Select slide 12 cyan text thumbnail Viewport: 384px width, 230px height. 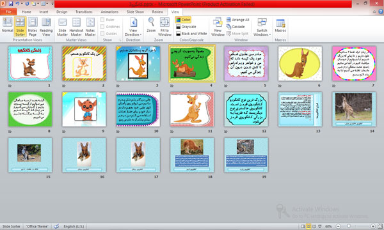[246, 109]
